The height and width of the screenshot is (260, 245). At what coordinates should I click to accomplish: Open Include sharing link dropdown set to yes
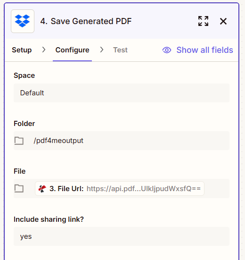click(x=122, y=236)
